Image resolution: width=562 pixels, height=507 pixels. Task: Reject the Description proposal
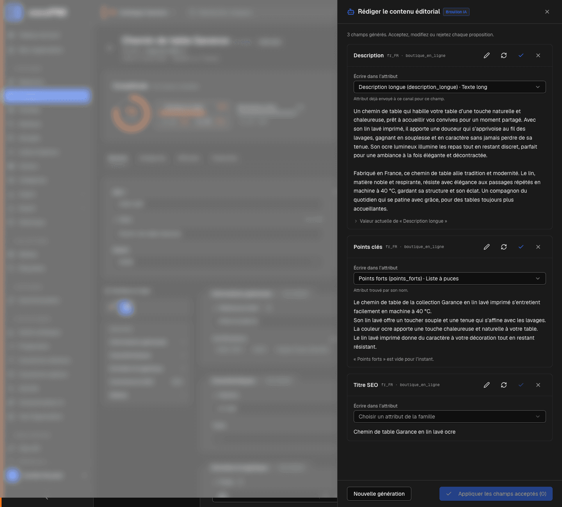coord(538,55)
